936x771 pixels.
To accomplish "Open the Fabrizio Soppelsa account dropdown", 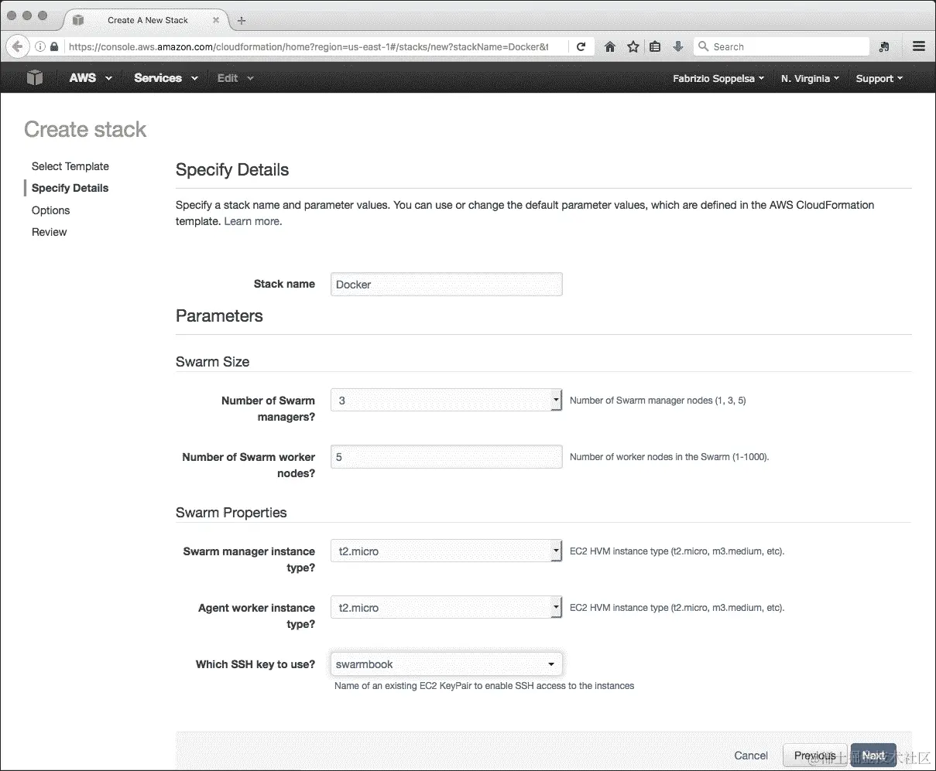I will pos(718,77).
